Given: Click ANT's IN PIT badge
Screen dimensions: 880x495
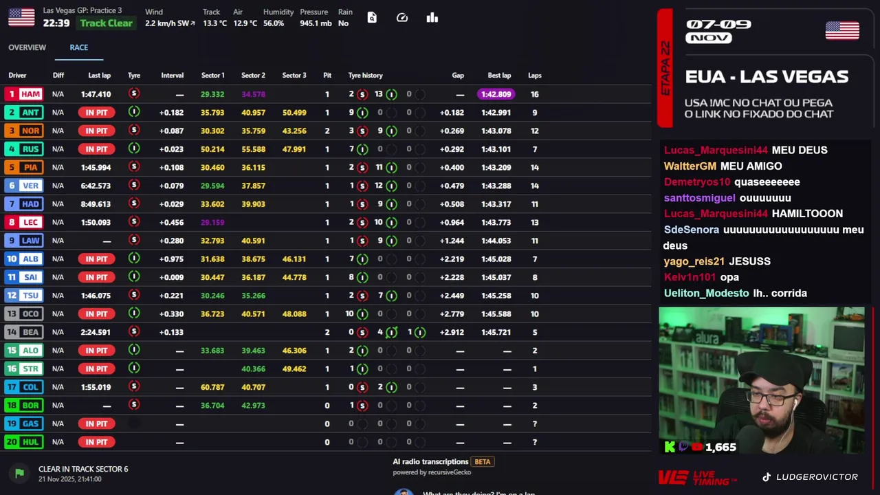Looking at the screenshot, I should click(96, 112).
